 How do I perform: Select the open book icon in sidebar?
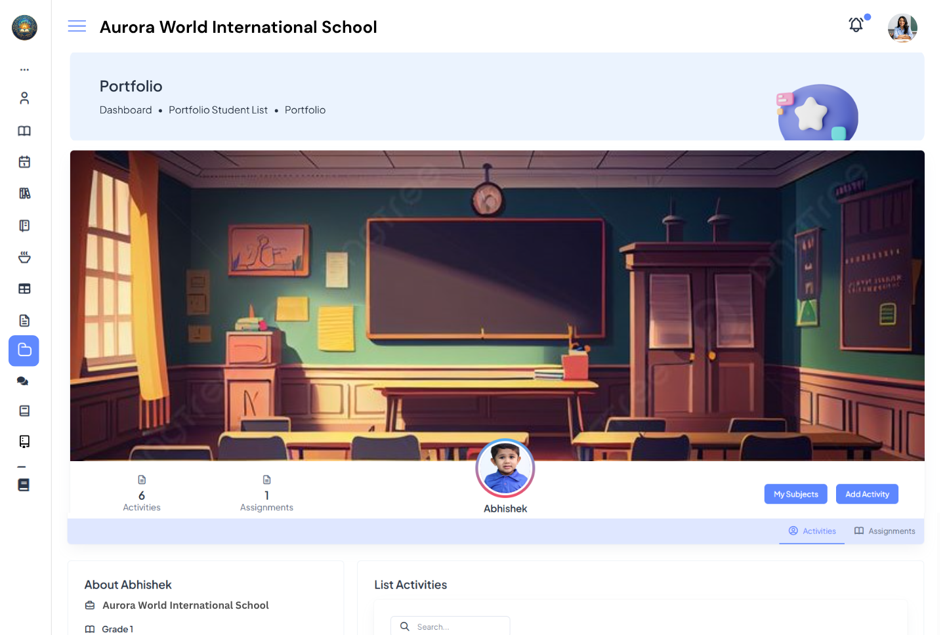[x=24, y=131]
